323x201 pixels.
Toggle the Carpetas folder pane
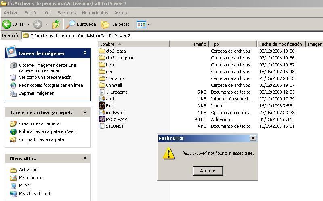[x=115, y=24]
